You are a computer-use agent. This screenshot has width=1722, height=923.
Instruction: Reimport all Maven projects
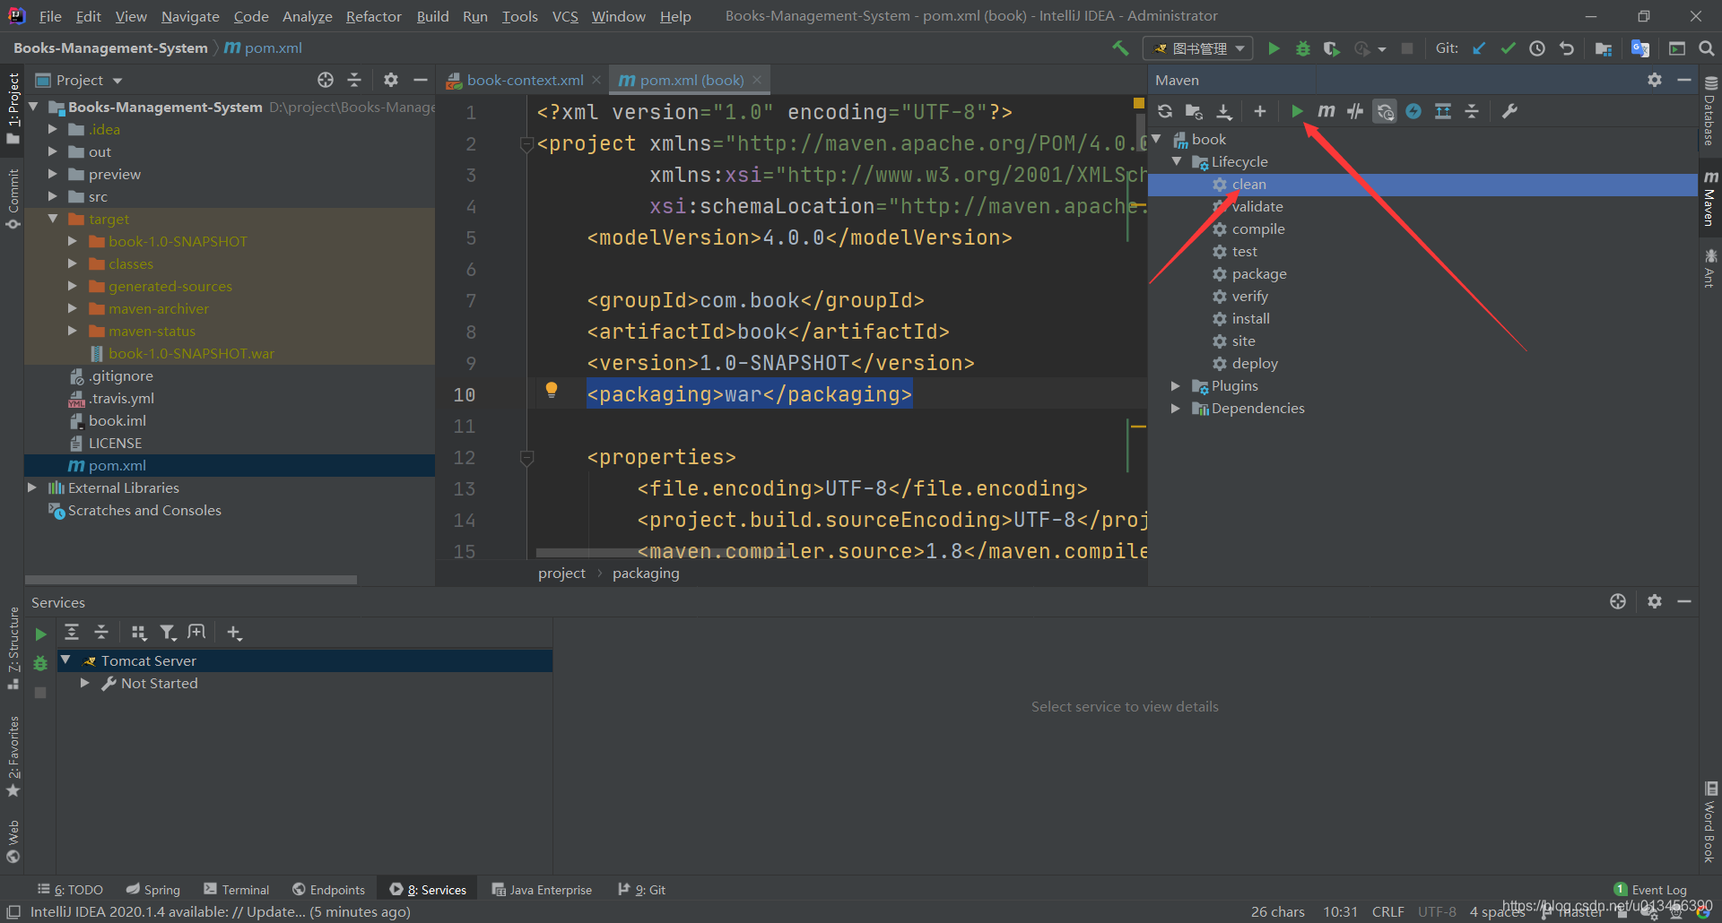click(x=1165, y=111)
